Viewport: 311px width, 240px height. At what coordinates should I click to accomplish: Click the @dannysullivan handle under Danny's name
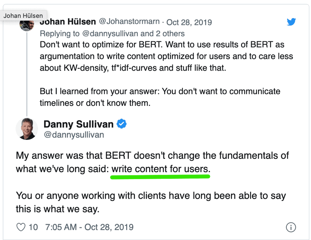74,134
